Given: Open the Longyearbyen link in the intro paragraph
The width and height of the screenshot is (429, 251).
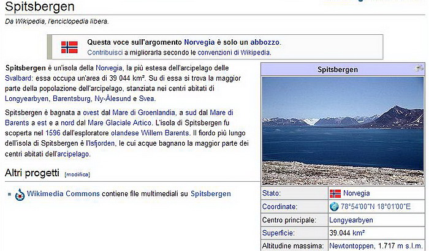Looking at the screenshot, I should coord(27,99).
